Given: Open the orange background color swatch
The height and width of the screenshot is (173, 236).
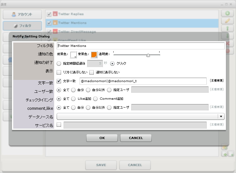Looking at the screenshot, I should tap(94, 55).
